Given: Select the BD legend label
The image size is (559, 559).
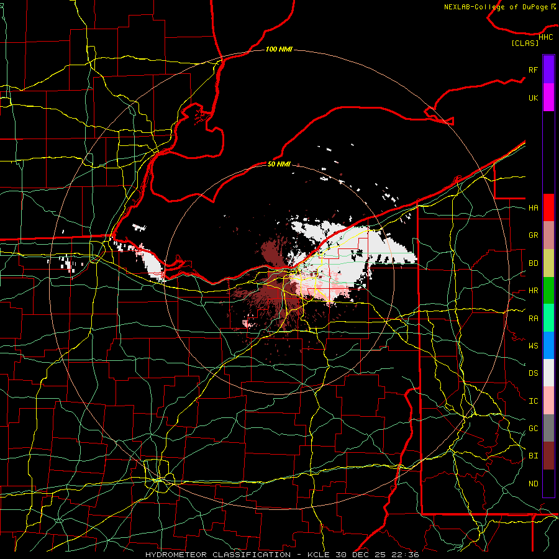Looking at the screenshot, I should (533, 263).
